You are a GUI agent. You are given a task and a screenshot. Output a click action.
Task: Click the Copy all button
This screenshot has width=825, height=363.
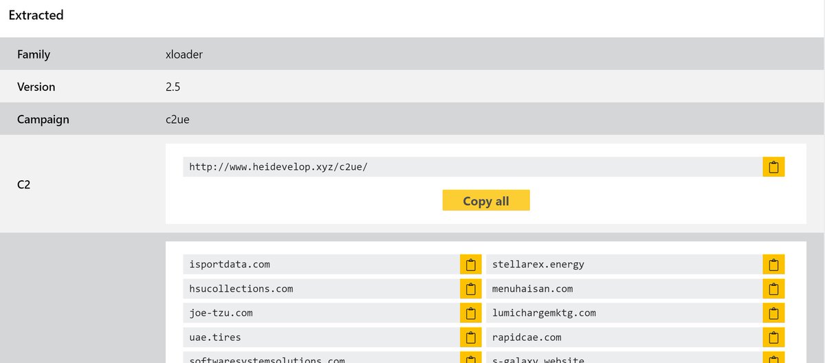486,201
